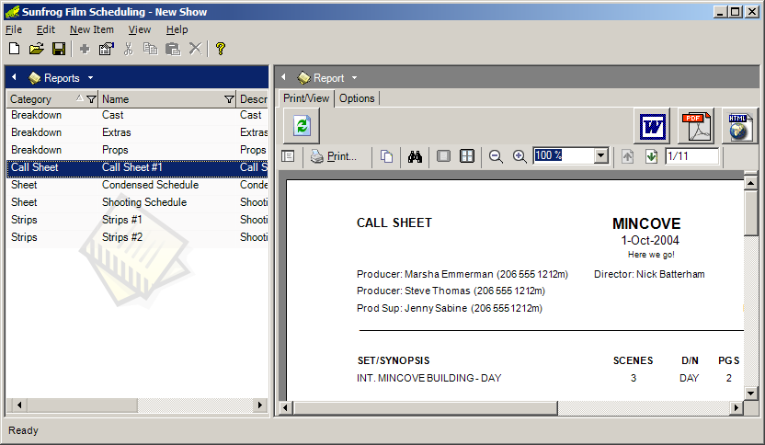
Task: Open Find with binoculars icon
Action: [x=415, y=156]
